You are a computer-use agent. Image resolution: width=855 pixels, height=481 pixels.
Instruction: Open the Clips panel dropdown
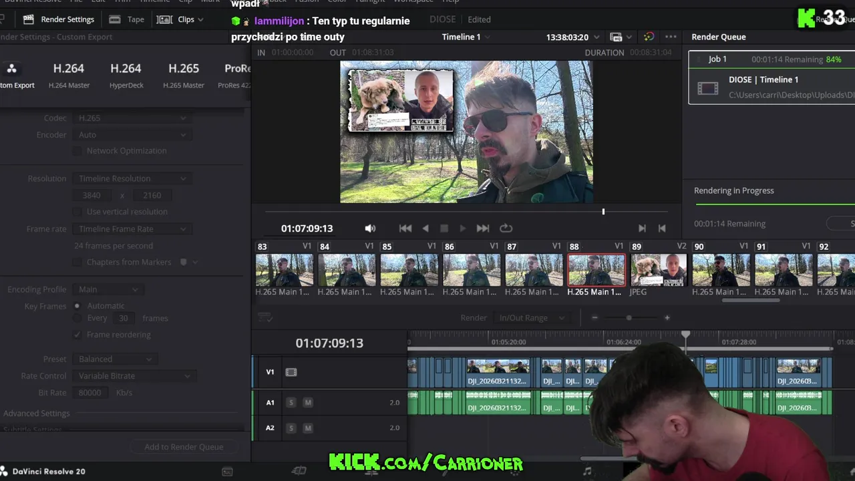(x=180, y=19)
